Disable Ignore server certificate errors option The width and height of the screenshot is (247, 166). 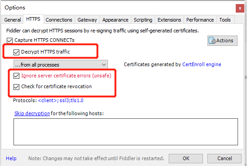[x=16, y=76]
